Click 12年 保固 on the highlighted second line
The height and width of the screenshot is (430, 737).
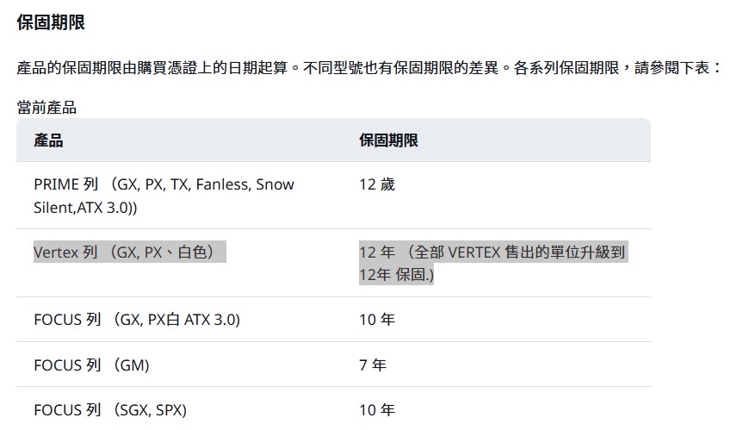pyautogui.click(x=396, y=275)
